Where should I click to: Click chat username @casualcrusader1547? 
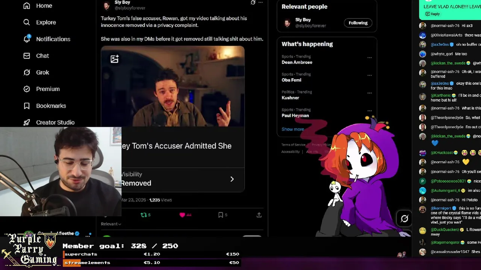point(450,252)
